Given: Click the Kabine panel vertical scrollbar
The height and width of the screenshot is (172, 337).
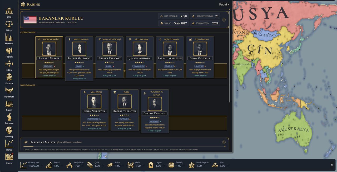Looking at the screenshot, I should pyautogui.click(x=230, y=57).
